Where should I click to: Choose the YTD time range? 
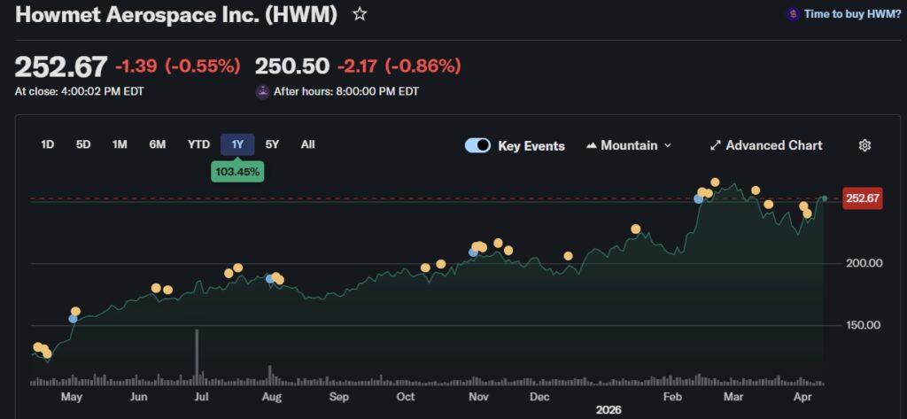point(198,144)
